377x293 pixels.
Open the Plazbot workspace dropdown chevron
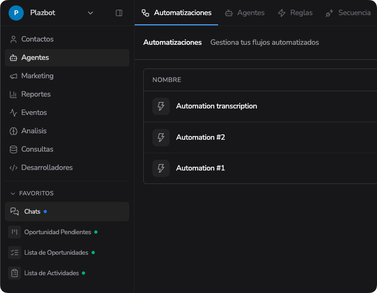click(90, 13)
